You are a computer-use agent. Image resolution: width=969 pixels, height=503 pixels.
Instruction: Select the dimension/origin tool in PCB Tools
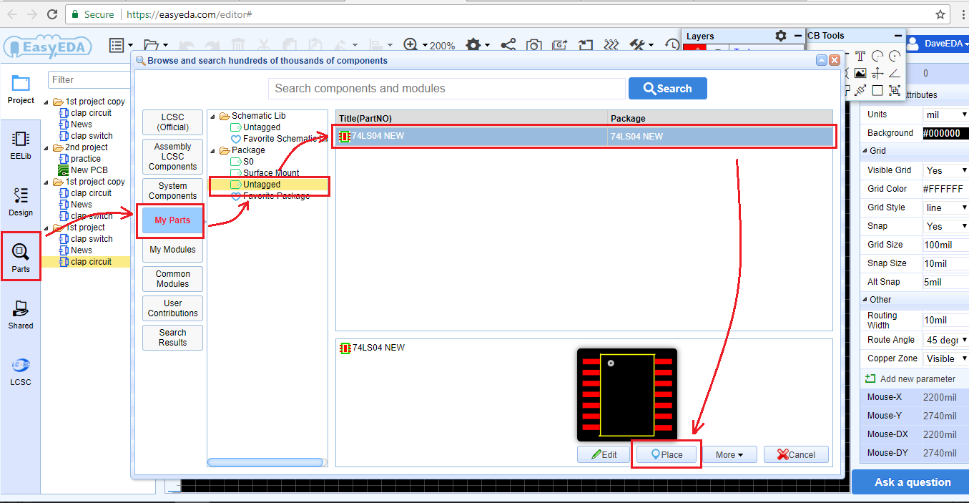click(x=877, y=73)
